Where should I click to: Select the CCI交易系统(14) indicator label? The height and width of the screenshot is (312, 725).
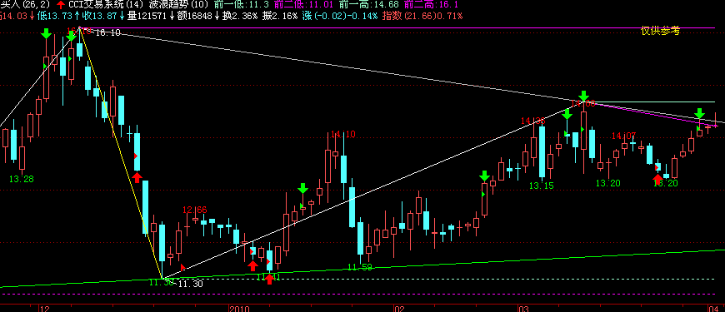point(107,5)
